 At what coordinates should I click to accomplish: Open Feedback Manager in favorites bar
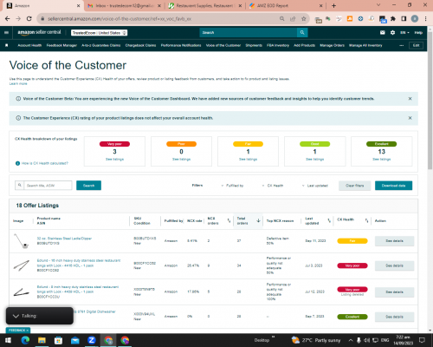[61, 45]
